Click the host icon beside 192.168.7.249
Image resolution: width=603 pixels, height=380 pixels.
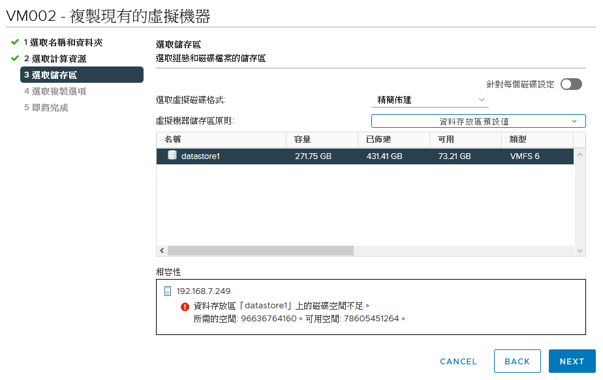tap(168, 291)
